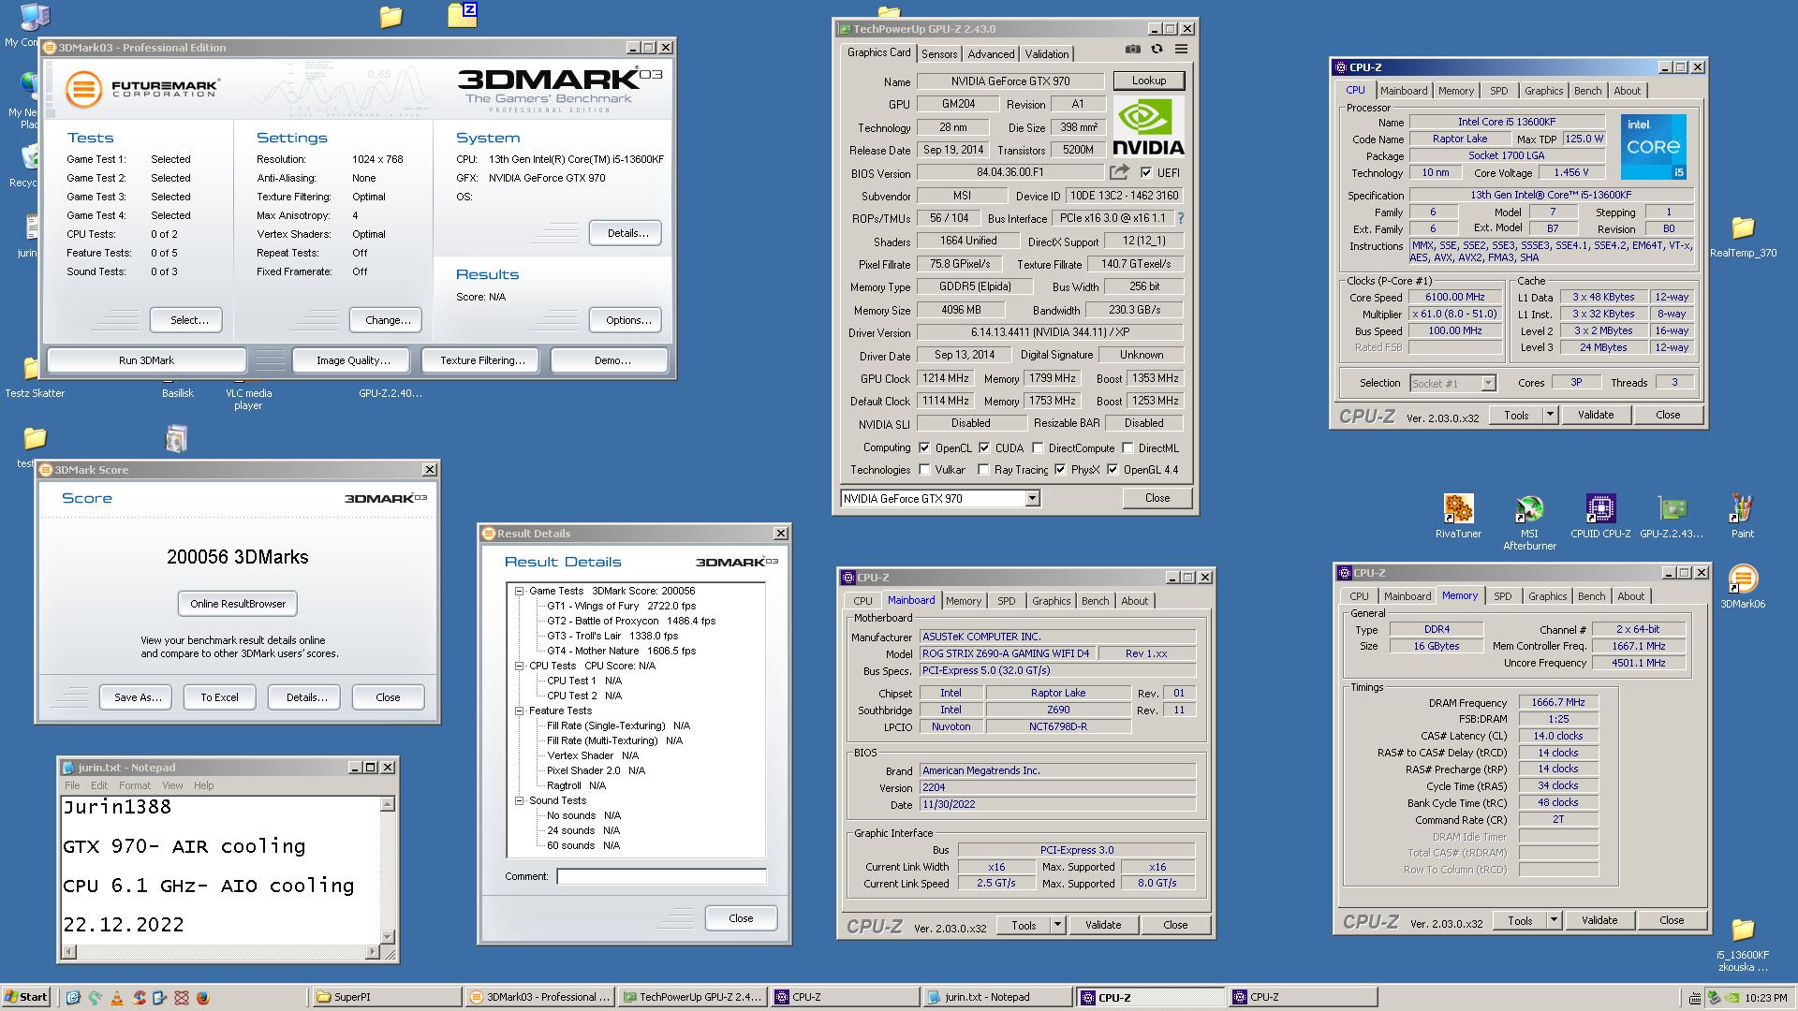Switch to Advanced tab in GPU-Z
The width and height of the screenshot is (1798, 1011).
click(991, 54)
